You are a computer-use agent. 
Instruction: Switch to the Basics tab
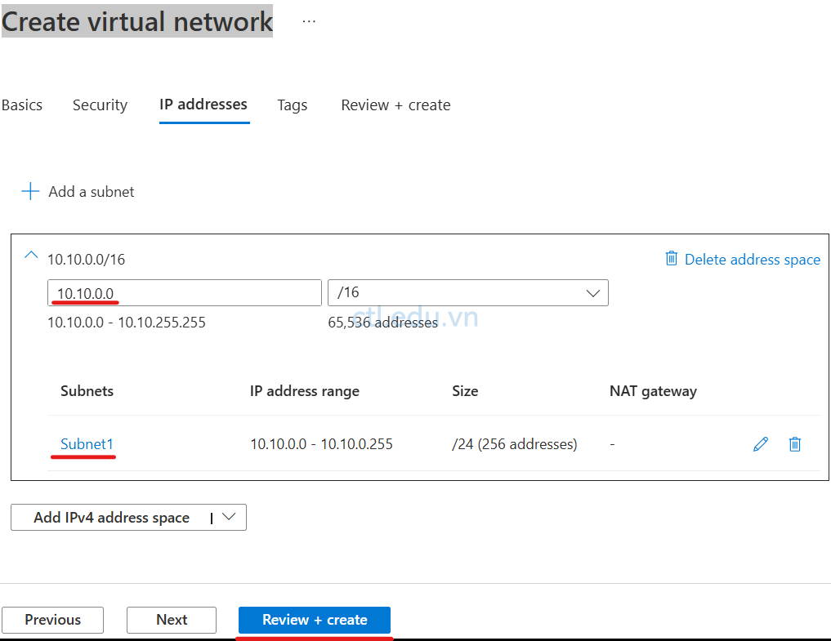pyautogui.click(x=22, y=105)
